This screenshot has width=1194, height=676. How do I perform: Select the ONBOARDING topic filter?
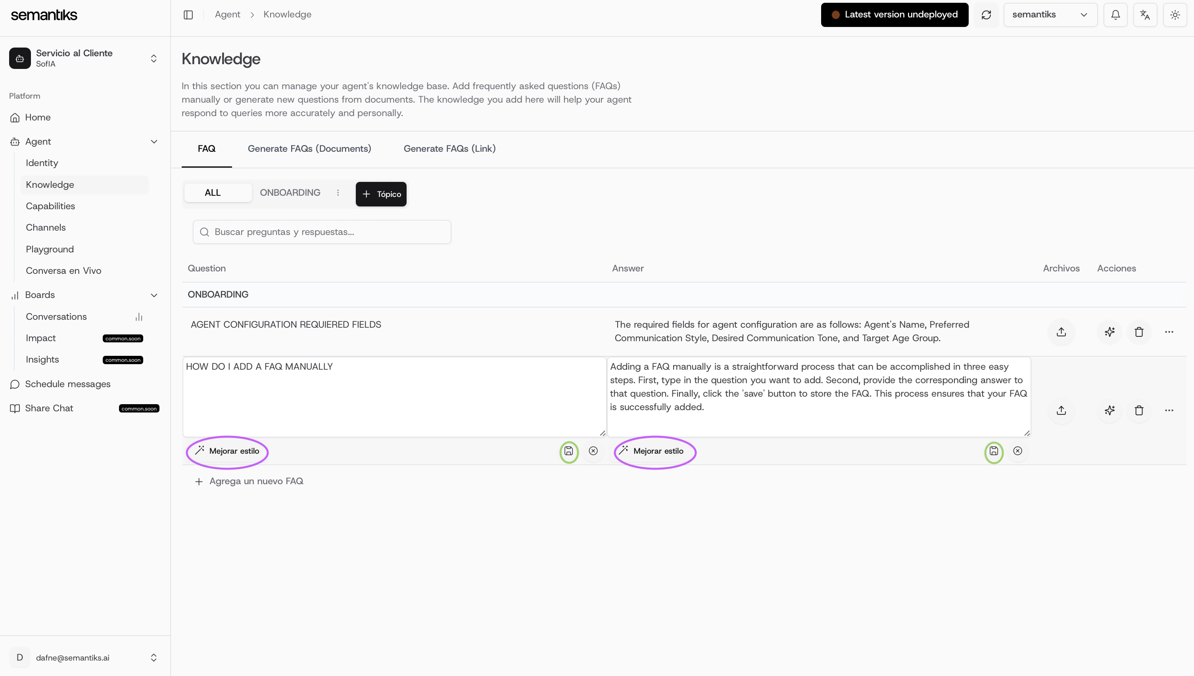tap(290, 193)
